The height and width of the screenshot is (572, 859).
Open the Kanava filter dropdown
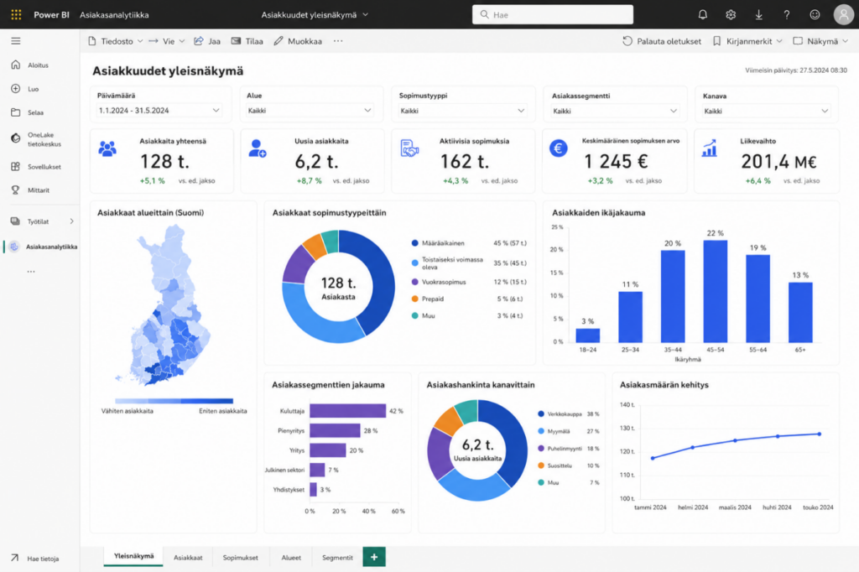click(x=766, y=111)
